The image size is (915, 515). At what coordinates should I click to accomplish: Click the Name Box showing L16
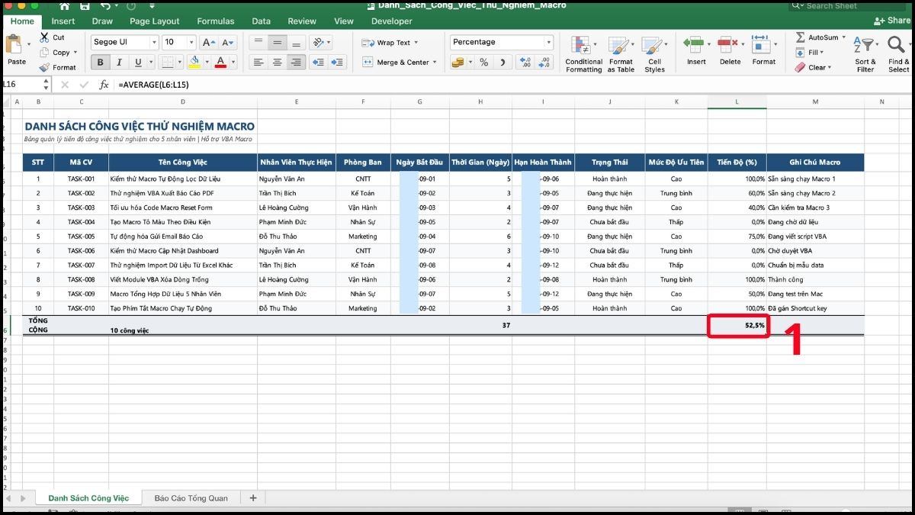pos(25,85)
